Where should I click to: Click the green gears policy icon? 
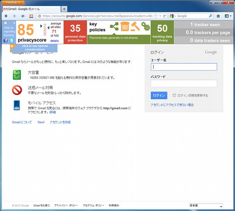coord(145,26)
